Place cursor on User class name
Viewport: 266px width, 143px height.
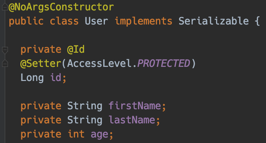point(96,21)
